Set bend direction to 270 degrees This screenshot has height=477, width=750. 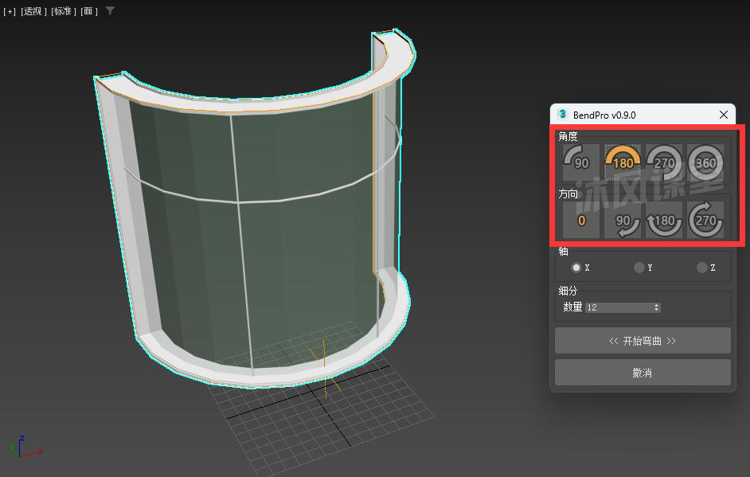[705, 220]
